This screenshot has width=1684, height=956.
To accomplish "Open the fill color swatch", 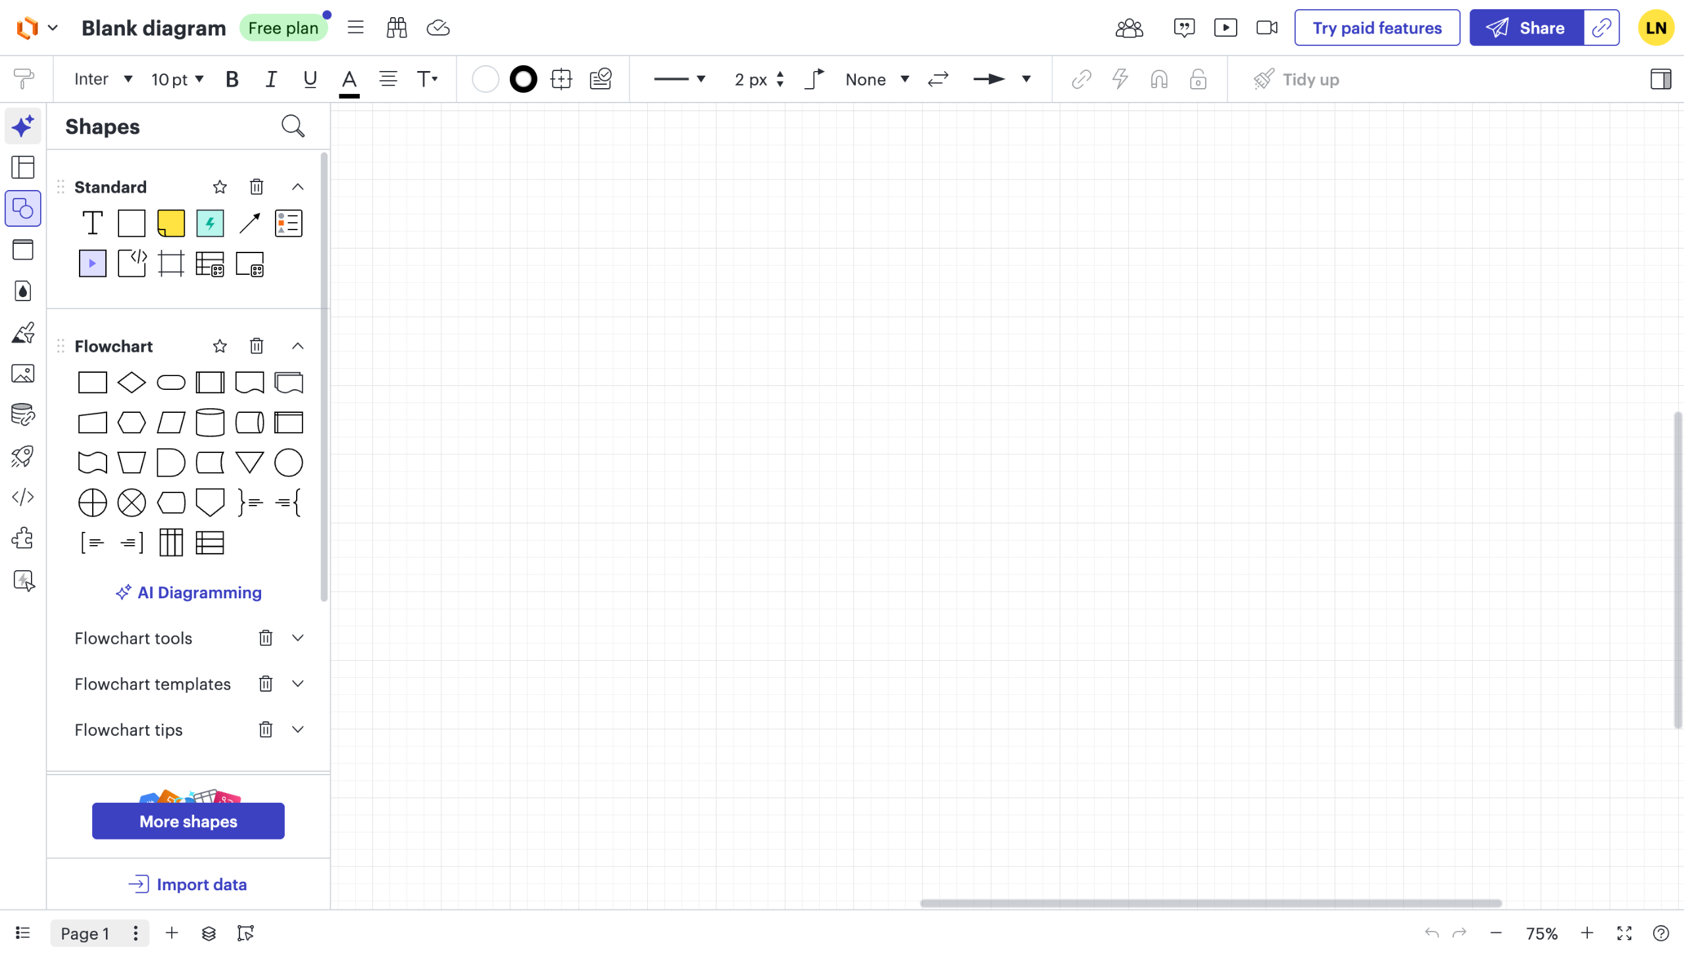I will [485, 80].
